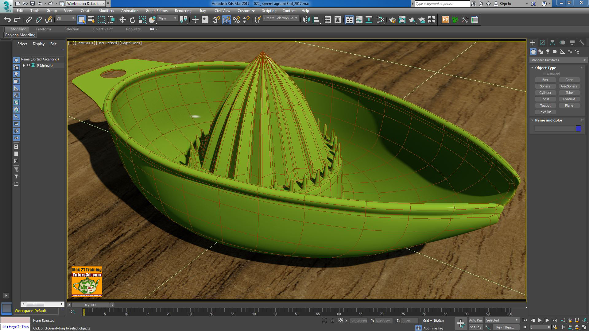Open the object color swatch
The height and width of the screenshot is (331, 589).
coord(578,129)
